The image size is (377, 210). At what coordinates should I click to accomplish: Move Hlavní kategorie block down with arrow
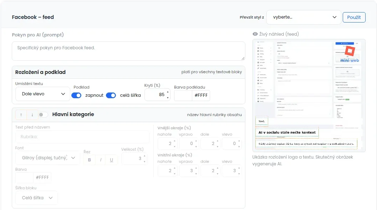(32, 115)
